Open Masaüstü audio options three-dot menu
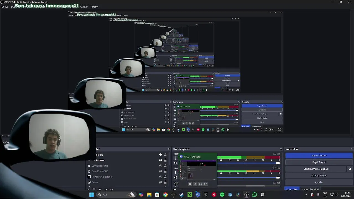The image size is (354, 199). [175, 158]
